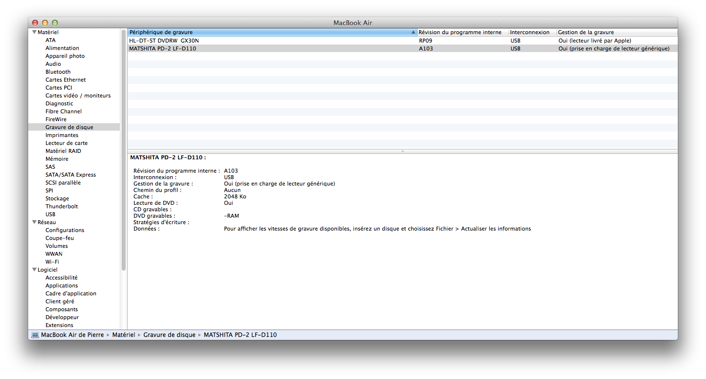Select Thunderbolt in the sidebar
706x379 pixels.
pyautogui.click(x=62, y=206)
